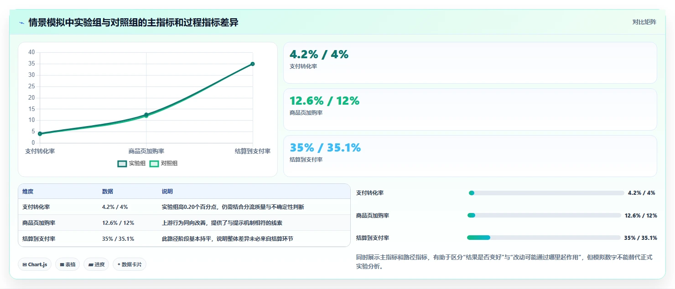675x289 pixels.
Task: Click the chart data point at 结算到支付率
Action: (x=253, y=64)
